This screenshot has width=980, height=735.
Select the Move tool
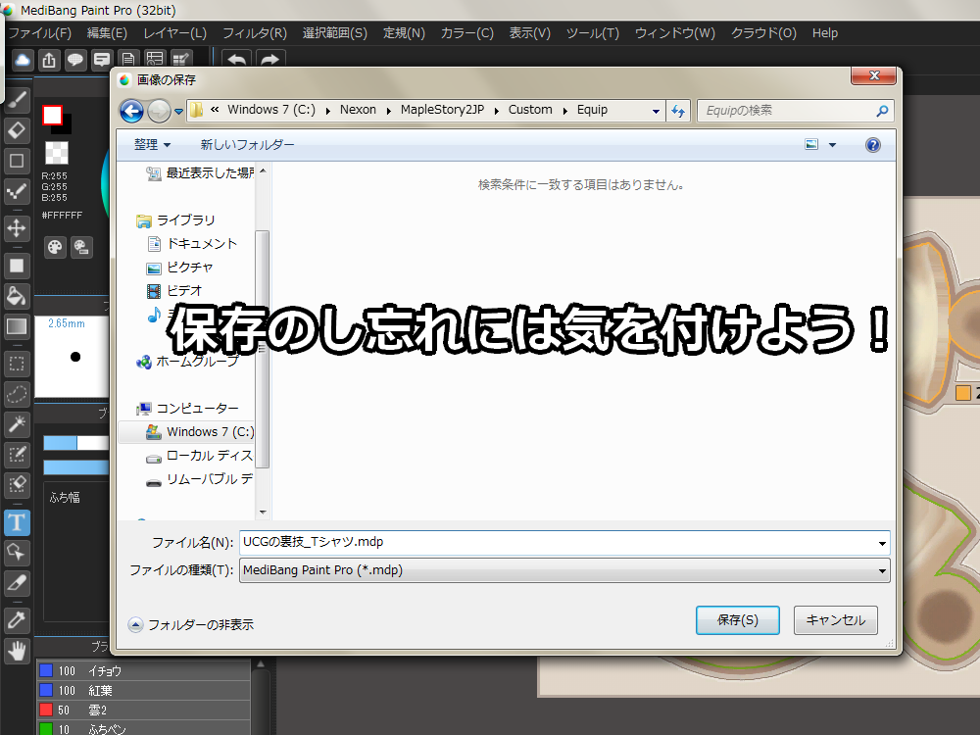pyautogui.click(x=17, y=228)
